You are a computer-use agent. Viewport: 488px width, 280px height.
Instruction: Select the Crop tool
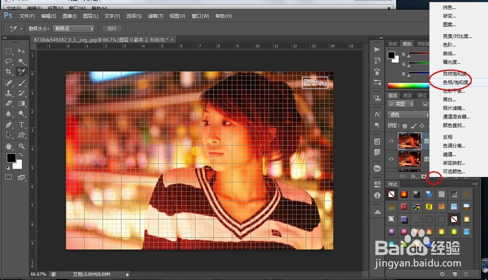[9, 72]
